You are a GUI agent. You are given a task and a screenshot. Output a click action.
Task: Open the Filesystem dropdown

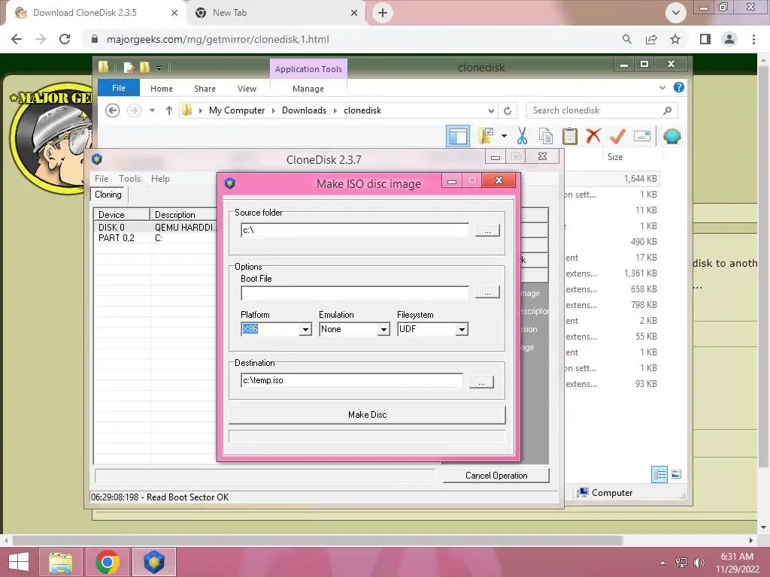coord(462,329)
